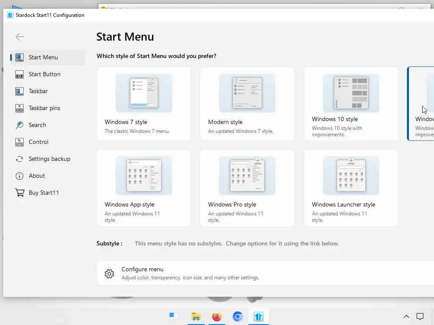Launch Firefox from the taskbar

click(217, 317)
